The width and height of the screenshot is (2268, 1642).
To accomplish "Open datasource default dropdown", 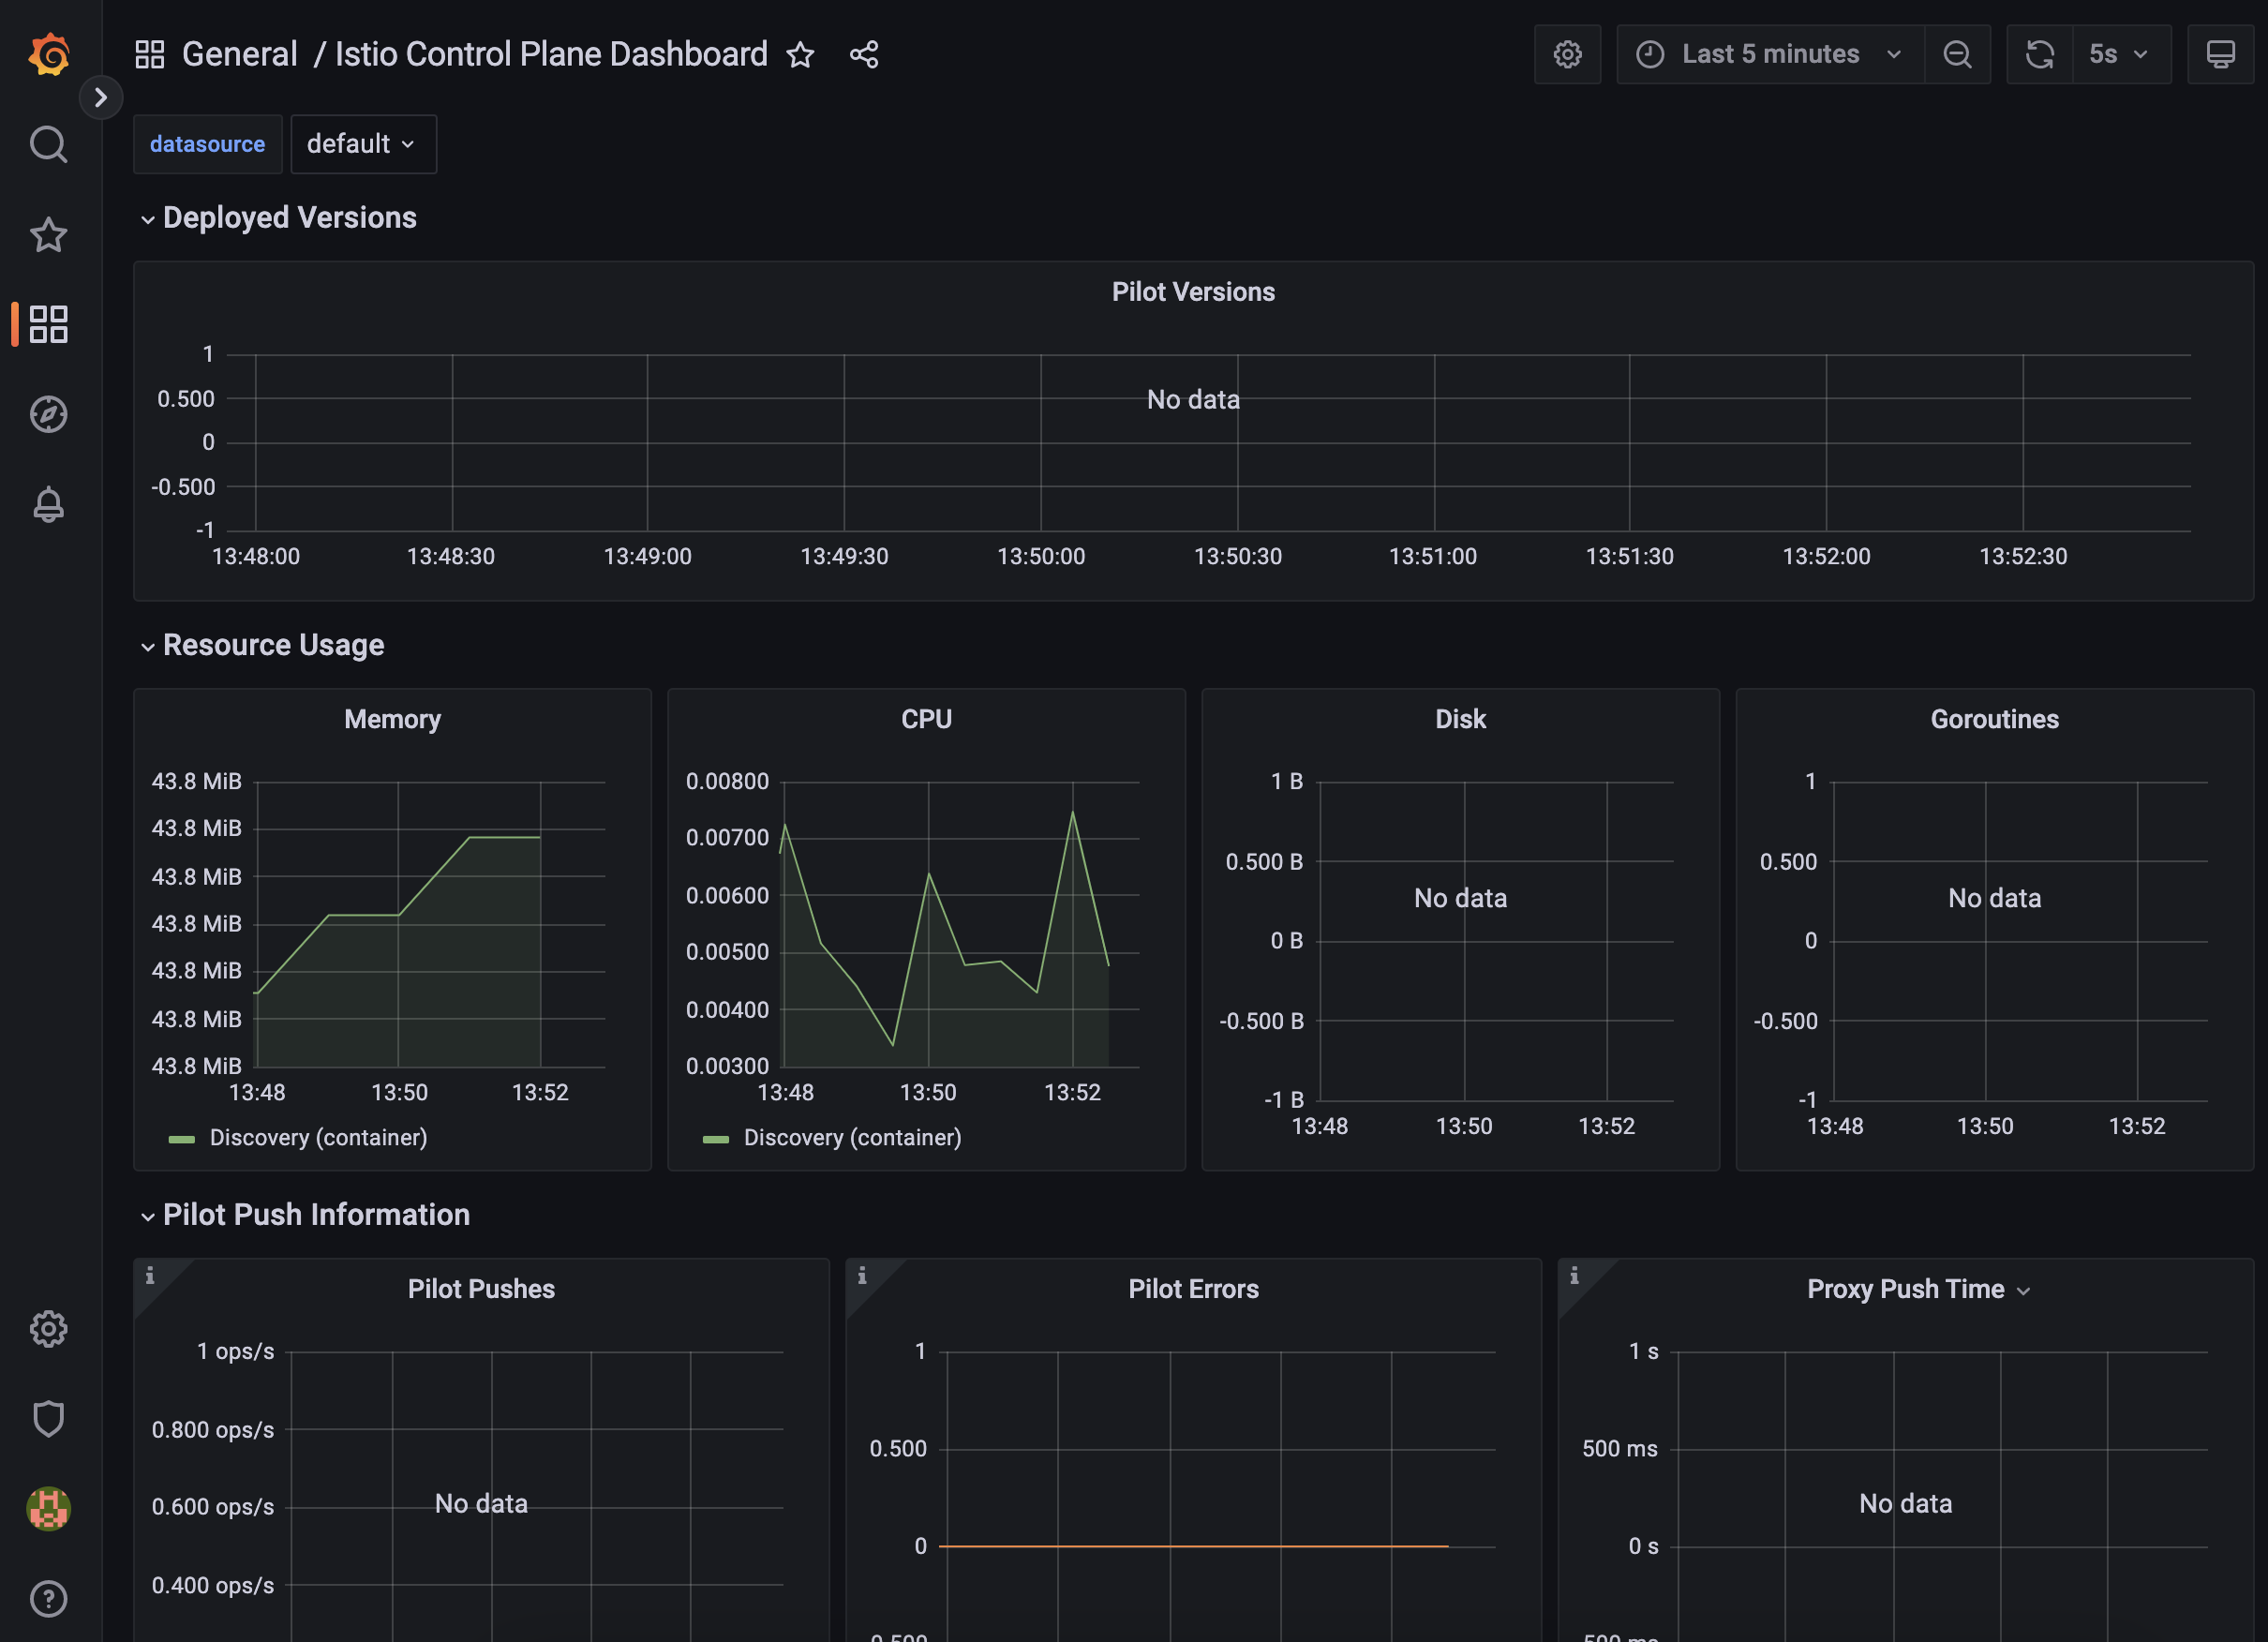I will [x=362, y=144].
